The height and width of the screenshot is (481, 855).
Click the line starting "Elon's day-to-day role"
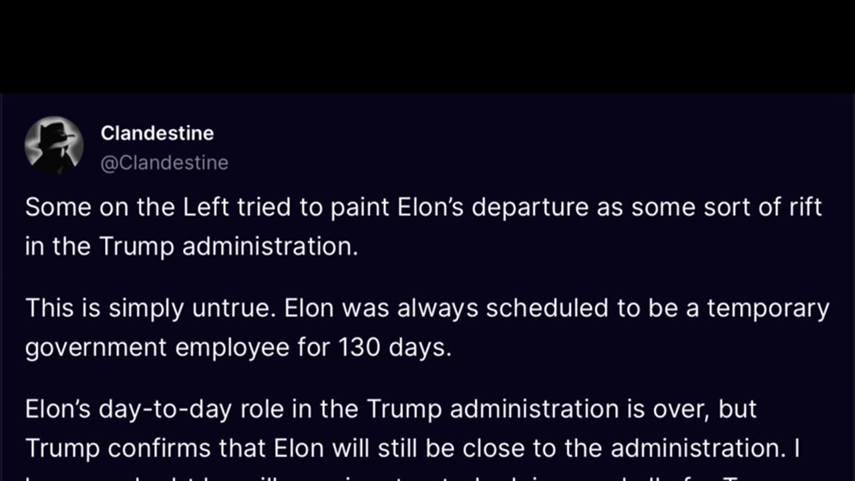pos(391,409)
